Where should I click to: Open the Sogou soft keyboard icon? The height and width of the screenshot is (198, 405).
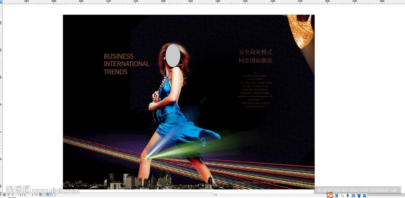pyautogui.click(x=353, y=196)
